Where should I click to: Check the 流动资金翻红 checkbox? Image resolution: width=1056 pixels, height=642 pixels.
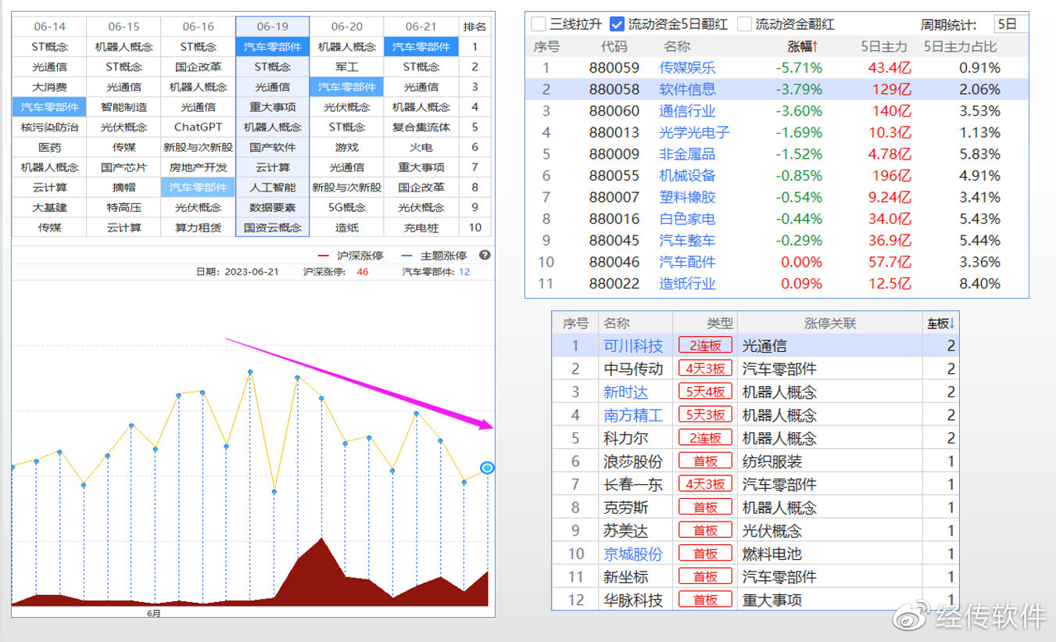[x=744, y=23]
